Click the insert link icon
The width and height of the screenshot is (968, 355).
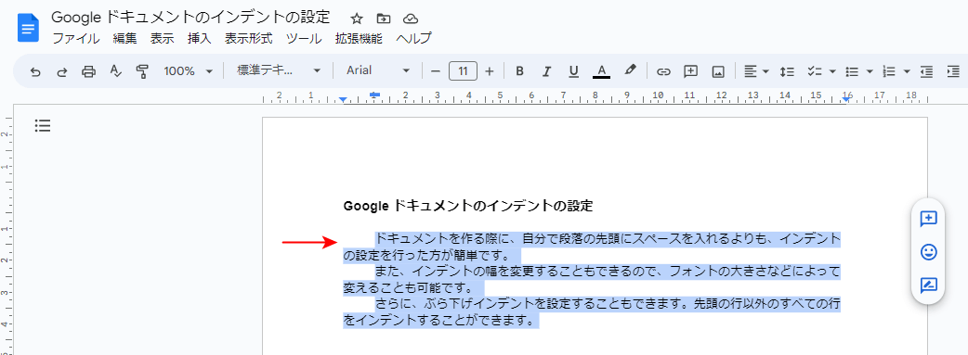(x=663, y=71)
